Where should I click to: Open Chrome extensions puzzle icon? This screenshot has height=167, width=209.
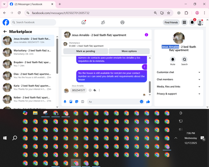click(186, 13)
